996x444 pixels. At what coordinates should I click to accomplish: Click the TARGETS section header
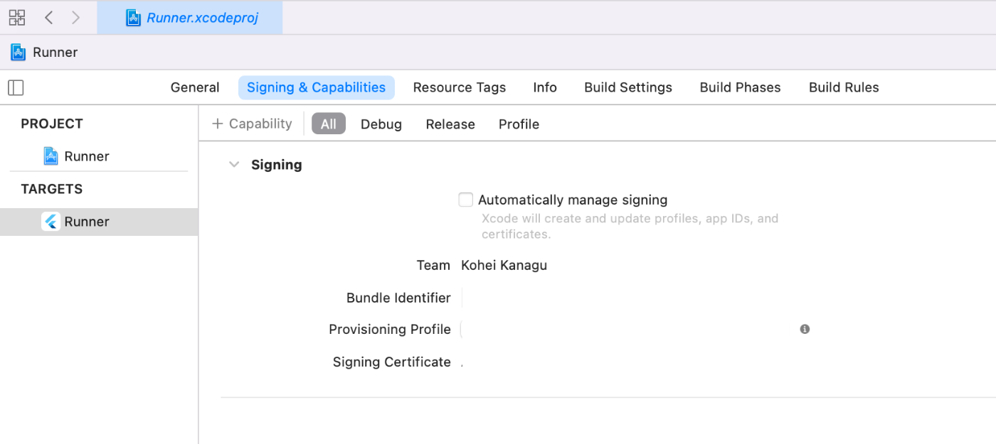click(x=52, y=189)
